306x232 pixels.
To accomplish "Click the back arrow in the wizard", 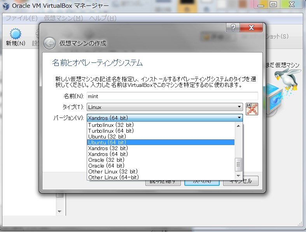I will pos(49,43).
